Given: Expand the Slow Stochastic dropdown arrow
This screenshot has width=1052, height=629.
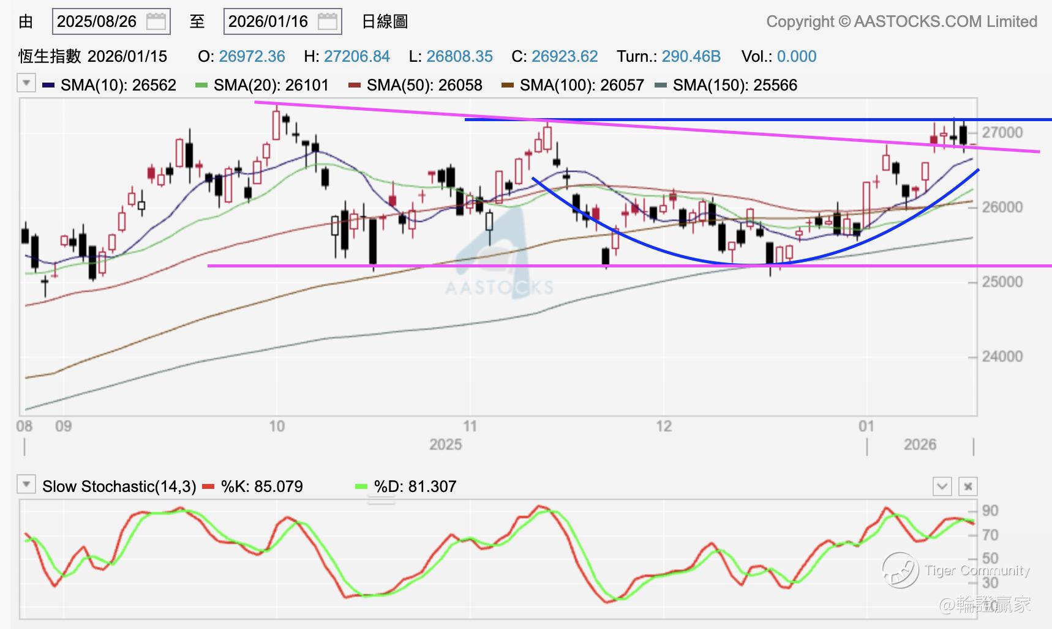Looking at the screenshot, I should tap(26, 485).
